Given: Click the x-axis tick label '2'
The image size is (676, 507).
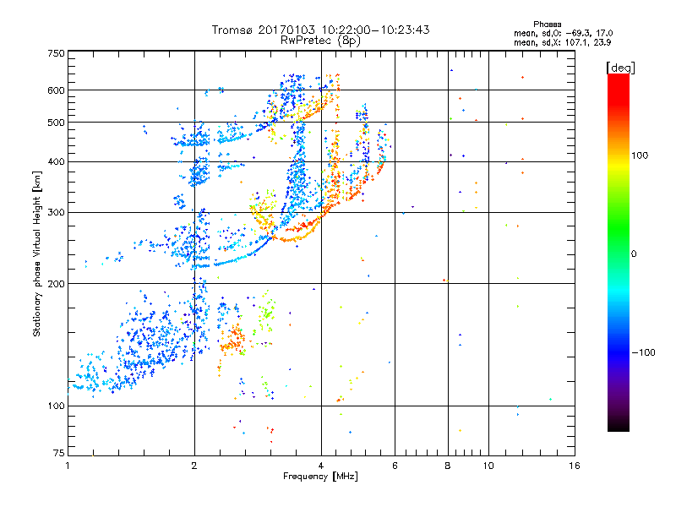Looking at the screenshot, I should [194, 466].
